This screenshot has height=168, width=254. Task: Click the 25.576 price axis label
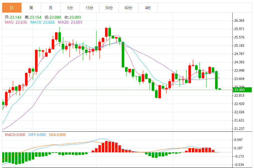pyautogui.click(x=239, y=37)
